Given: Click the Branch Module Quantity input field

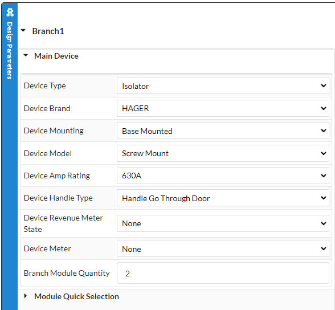Looking at the screenshot, I should click(223, 274).
